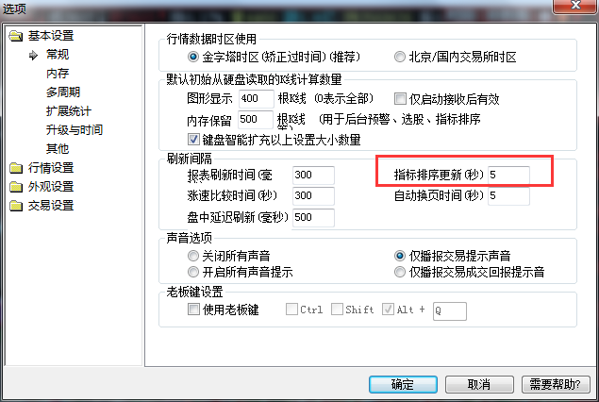Toggle 键盘智能扩充以上设置大小数量 checkbox
Image resolution: width=599 pixels, height=402 pixels.
click(x=193, y=139)
